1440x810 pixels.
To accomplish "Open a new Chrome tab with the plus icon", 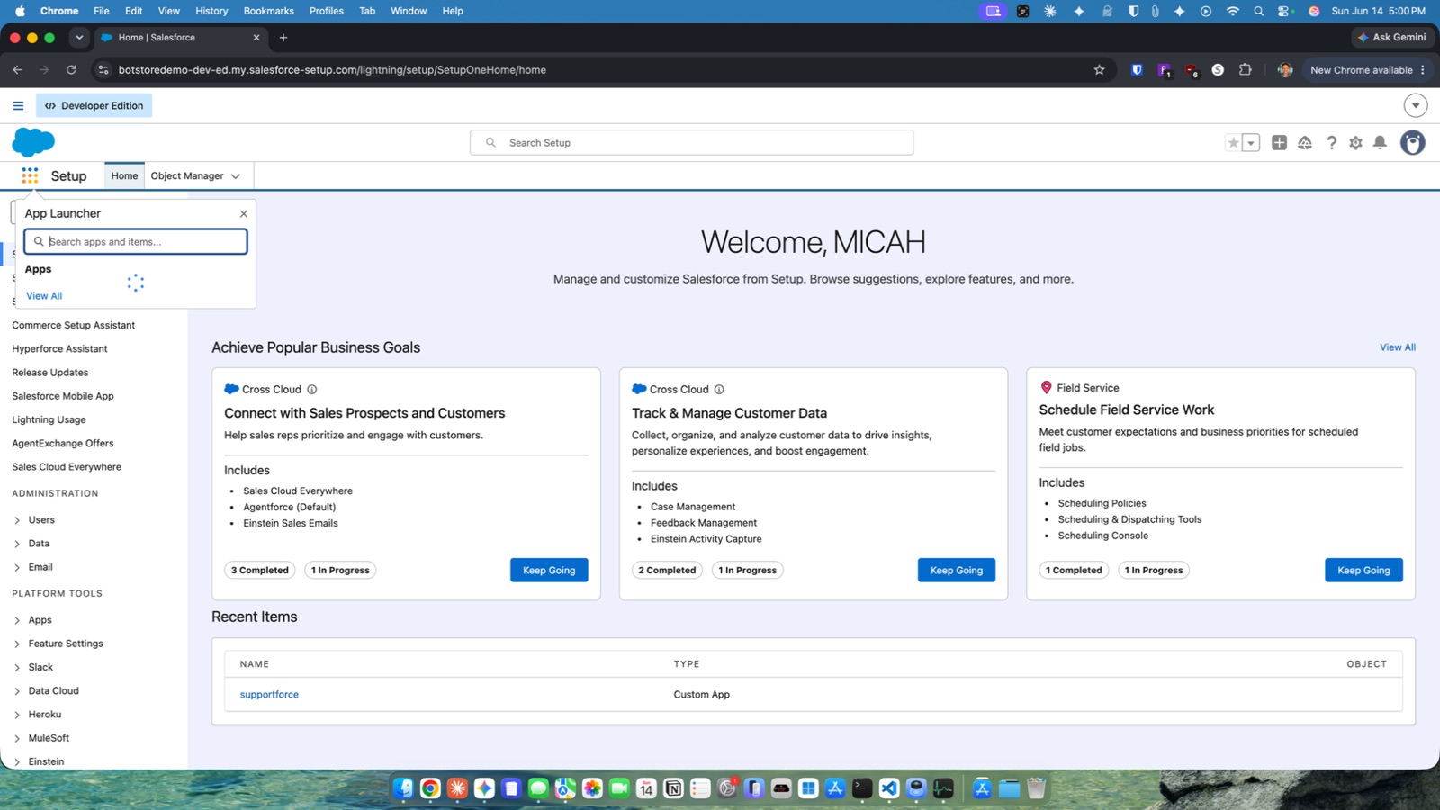I will click(x=283, y=38).
